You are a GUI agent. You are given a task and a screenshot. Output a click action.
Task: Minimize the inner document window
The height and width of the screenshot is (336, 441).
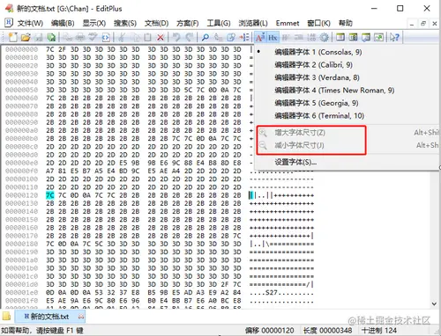tap(412, 24)
